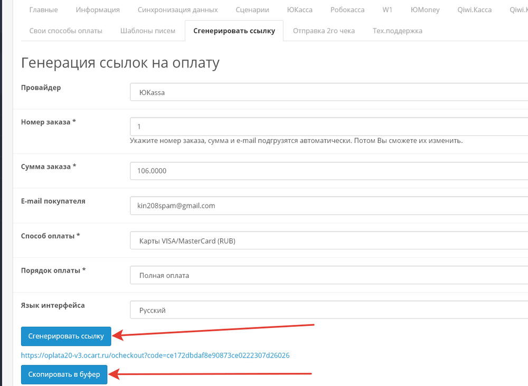The image size is (528, 386).
Task: Click the Номер заказа input field
Action: (x=328, y=127)
